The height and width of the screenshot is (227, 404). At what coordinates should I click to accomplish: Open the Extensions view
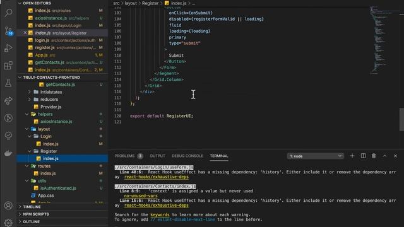point(8,66)
